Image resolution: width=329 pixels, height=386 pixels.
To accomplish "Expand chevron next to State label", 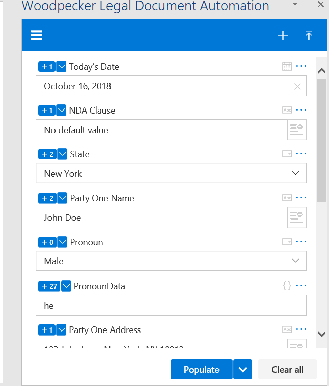I will (62, 154).
